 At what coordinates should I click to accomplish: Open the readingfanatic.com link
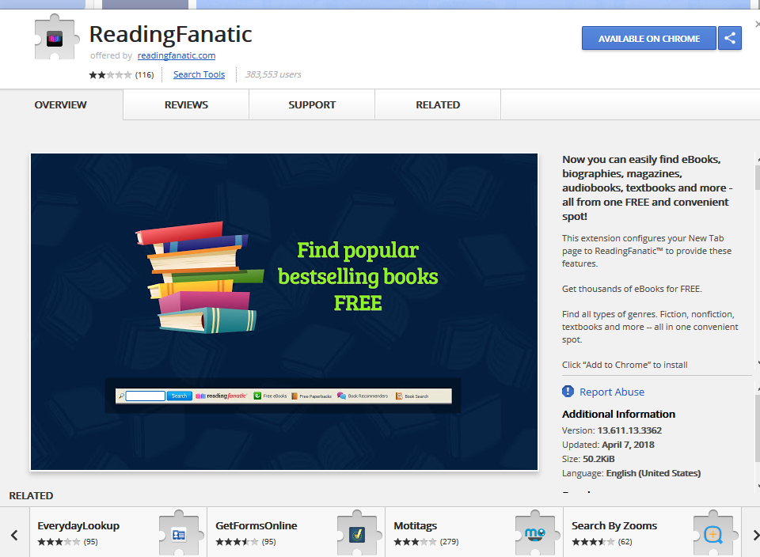coord(177,55)
